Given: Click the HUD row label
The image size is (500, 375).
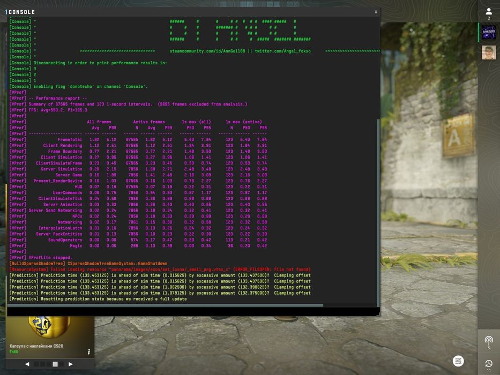Looking at the screenshot, I should tap(78, 187).
